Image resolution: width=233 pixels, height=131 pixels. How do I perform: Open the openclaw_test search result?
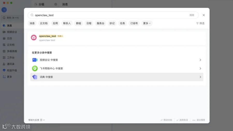pos(117,38)
